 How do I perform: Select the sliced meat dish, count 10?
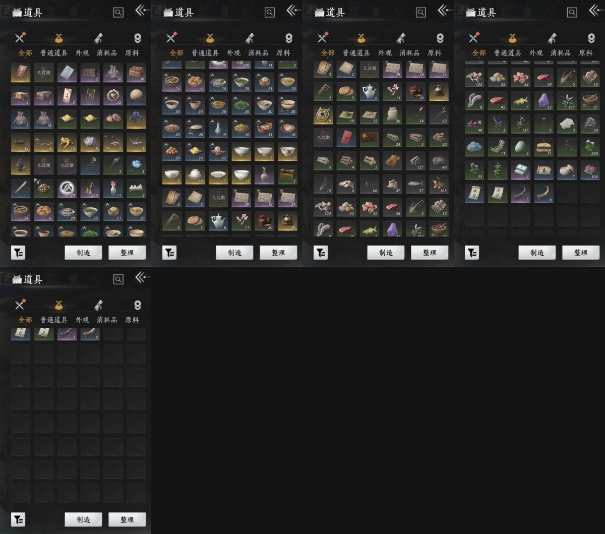(288, 129)
